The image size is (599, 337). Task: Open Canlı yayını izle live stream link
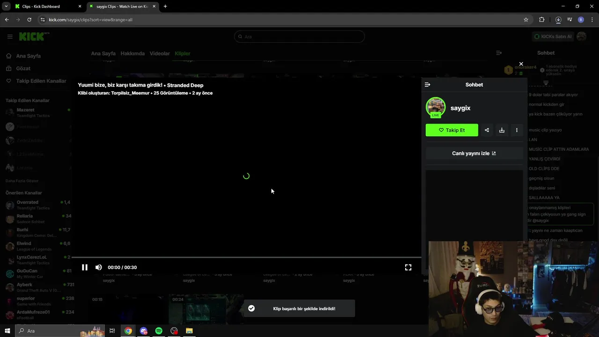[474, 153]
